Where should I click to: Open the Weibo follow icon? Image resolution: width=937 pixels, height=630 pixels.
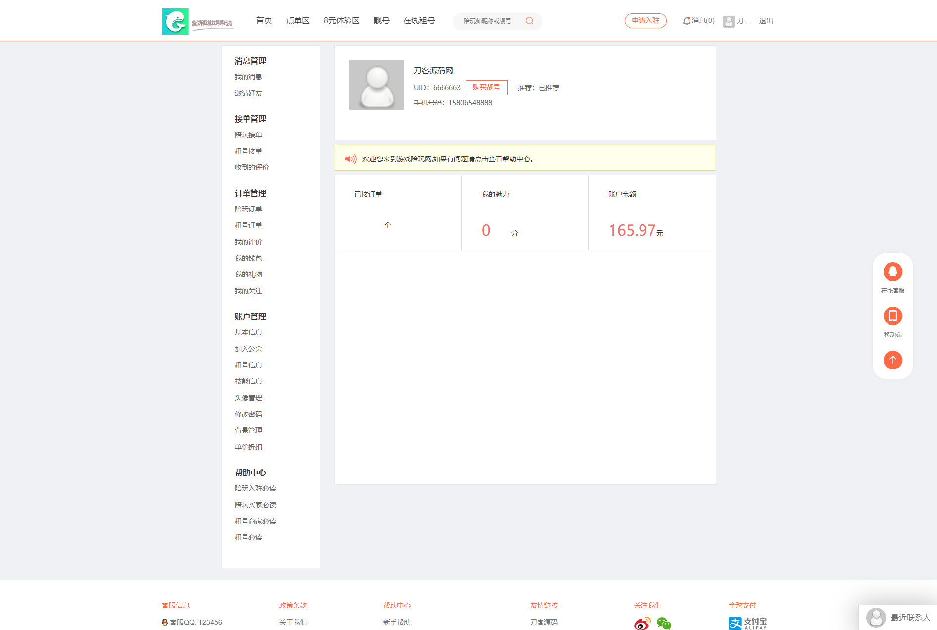[642, 623]
